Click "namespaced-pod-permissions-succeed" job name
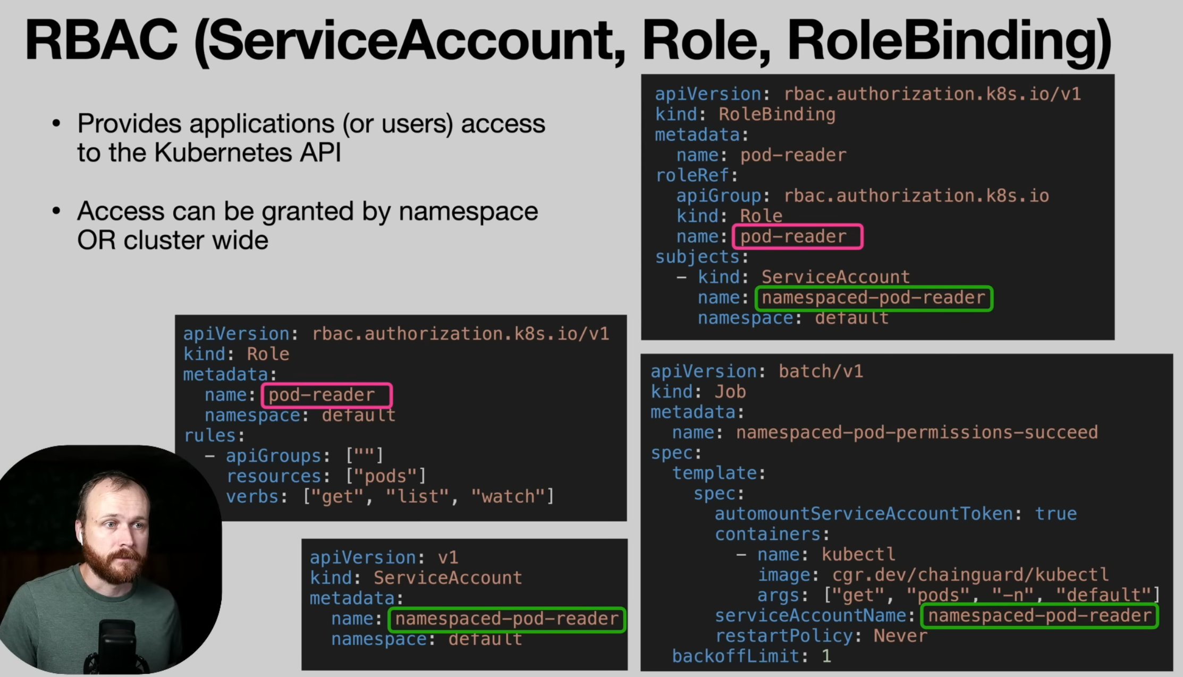1183x677 pixels. coord(917,433)
